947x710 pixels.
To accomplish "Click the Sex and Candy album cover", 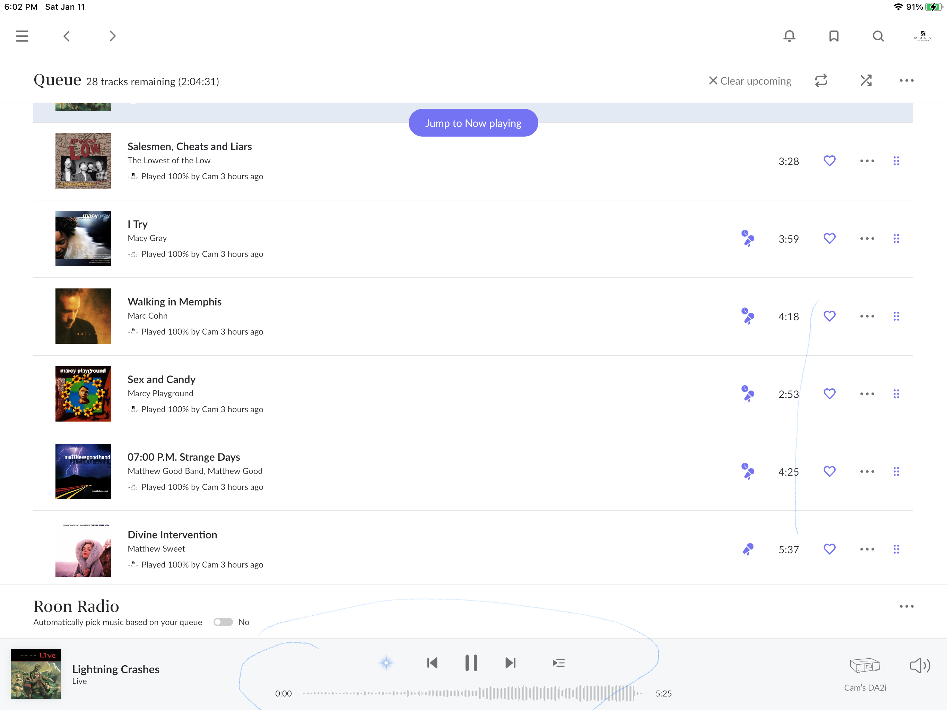I will tap(83, 393).
